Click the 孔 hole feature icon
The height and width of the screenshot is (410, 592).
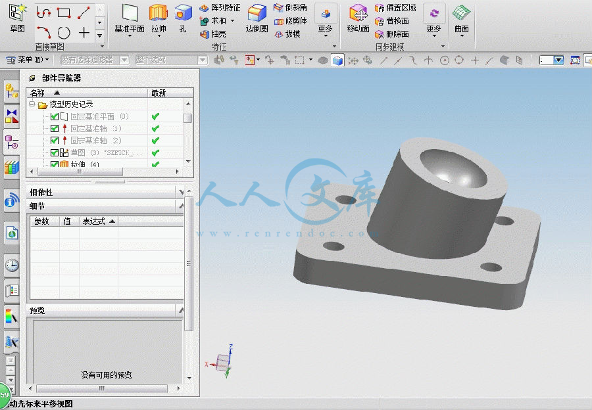coord(183,14)
